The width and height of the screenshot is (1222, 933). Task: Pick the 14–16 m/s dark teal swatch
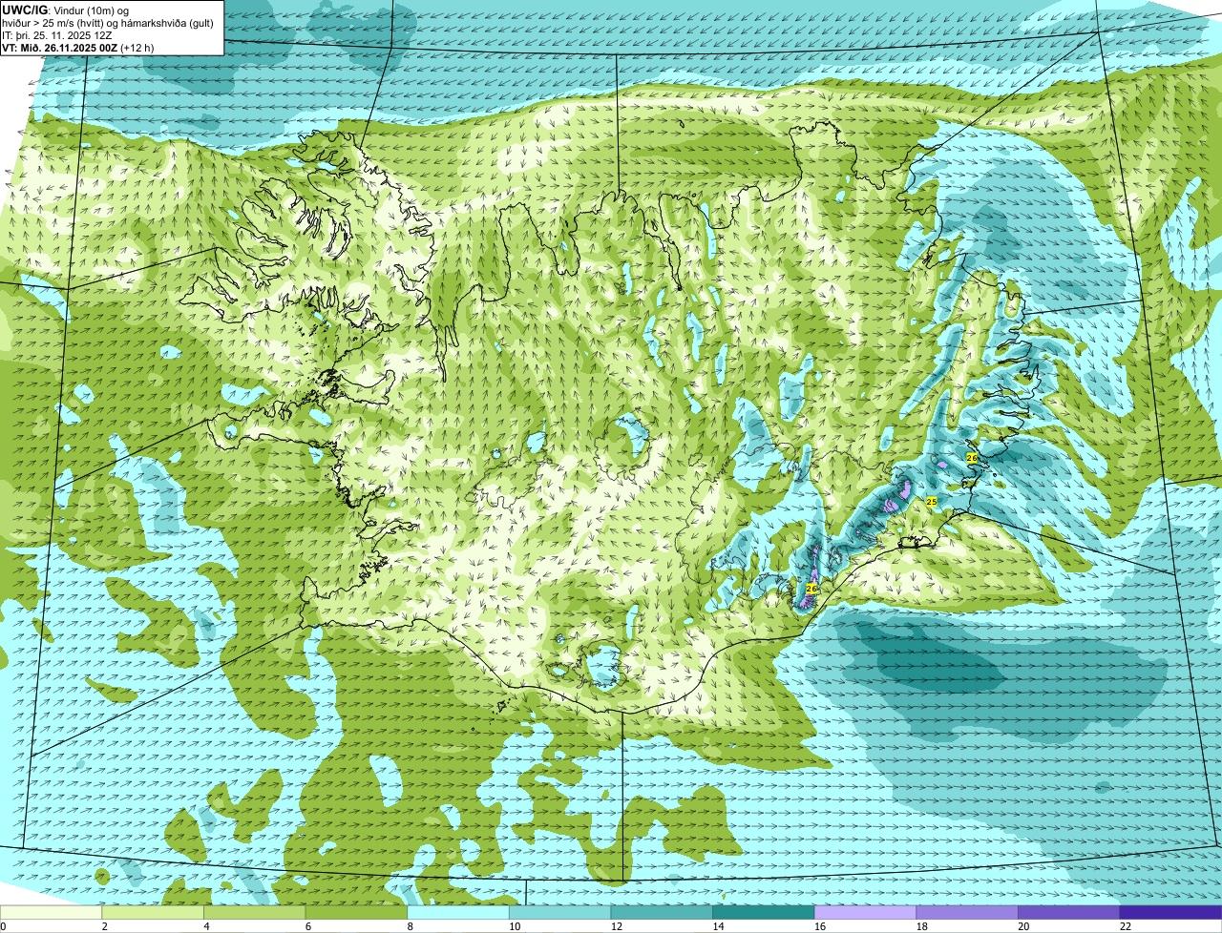click(x=764, y=912)
